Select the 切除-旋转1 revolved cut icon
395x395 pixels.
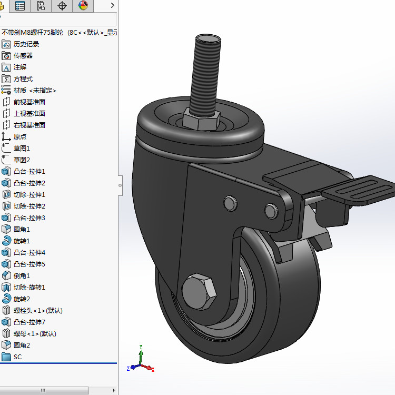[x=6, y=288]
